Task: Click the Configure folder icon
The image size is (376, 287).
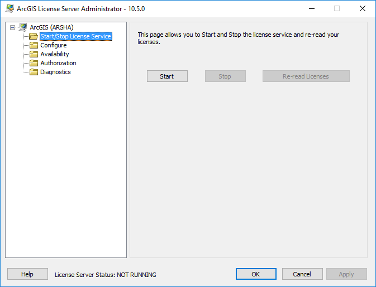Action: tap(34, 45)
